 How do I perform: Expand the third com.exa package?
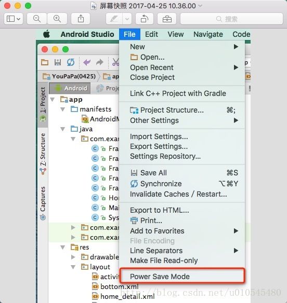tap(73, 237)
